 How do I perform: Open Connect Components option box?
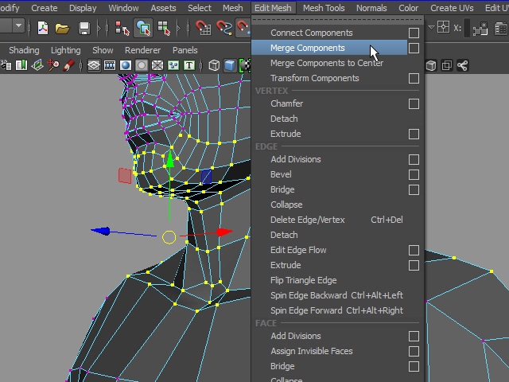coord(414,33)
